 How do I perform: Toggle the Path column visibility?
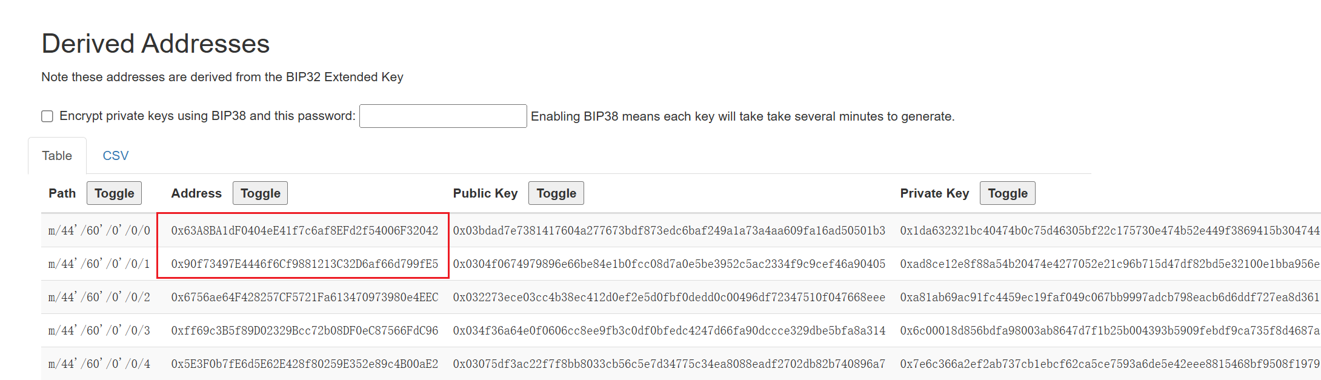pyautogui.click(x=114, y=193)
